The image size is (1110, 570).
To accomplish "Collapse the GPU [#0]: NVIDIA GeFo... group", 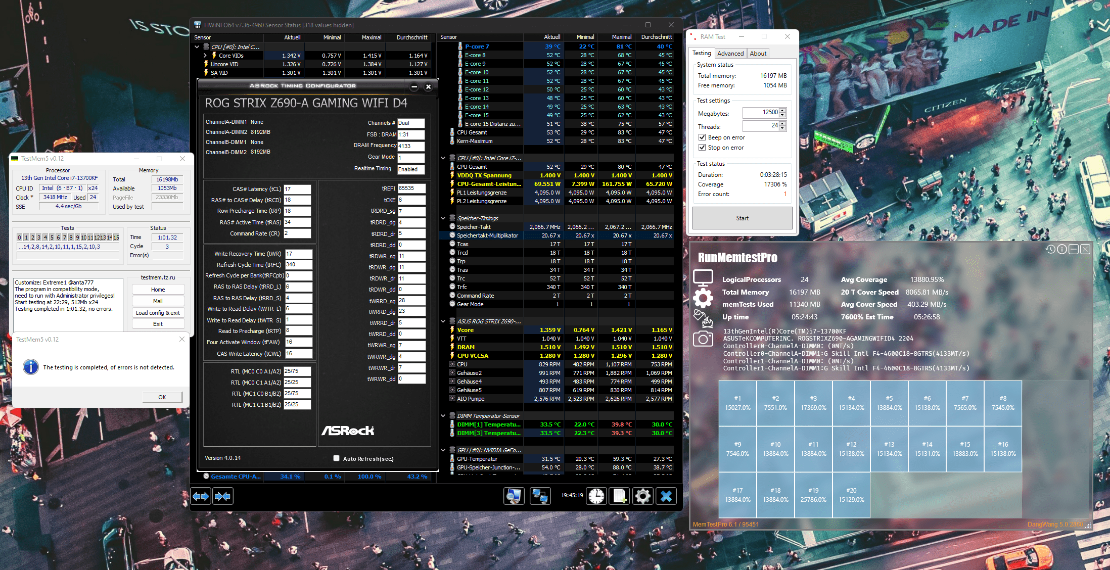I will click(443, 450).
